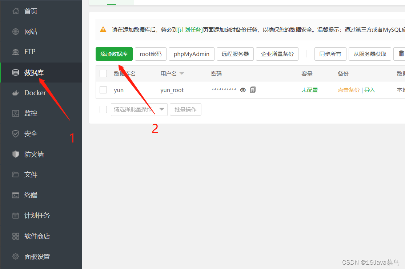Click the calendar icon beside 计划任务
Screen dimensions: 405x269
point(16,215)
